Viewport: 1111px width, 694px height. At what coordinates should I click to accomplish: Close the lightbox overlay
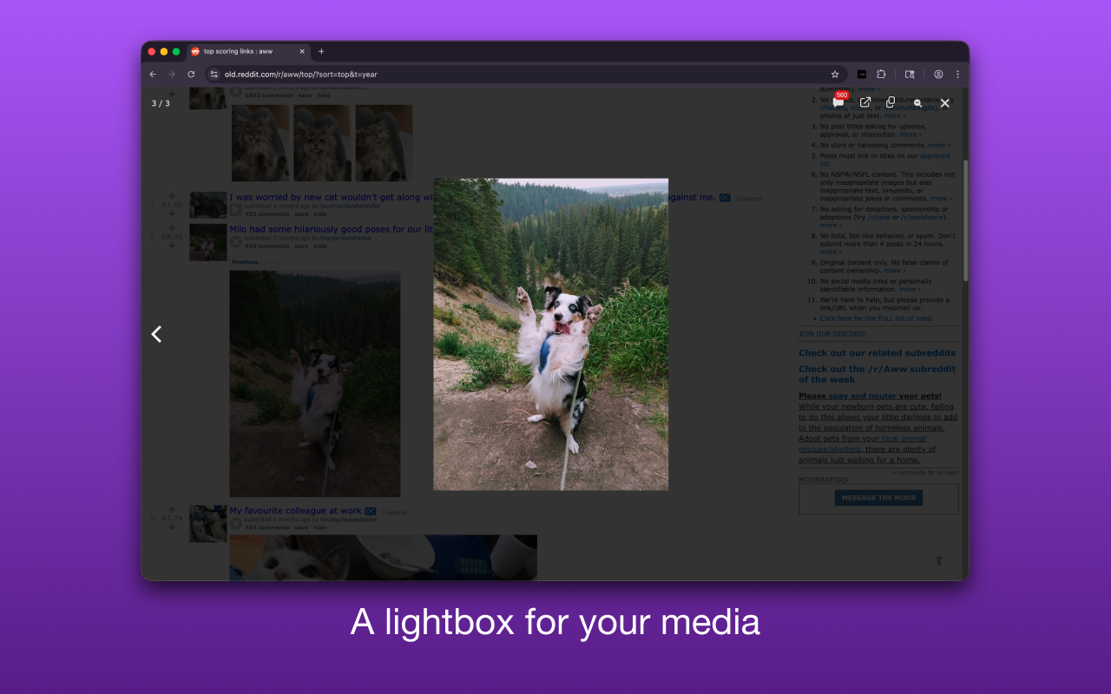[x=945, y=103]
